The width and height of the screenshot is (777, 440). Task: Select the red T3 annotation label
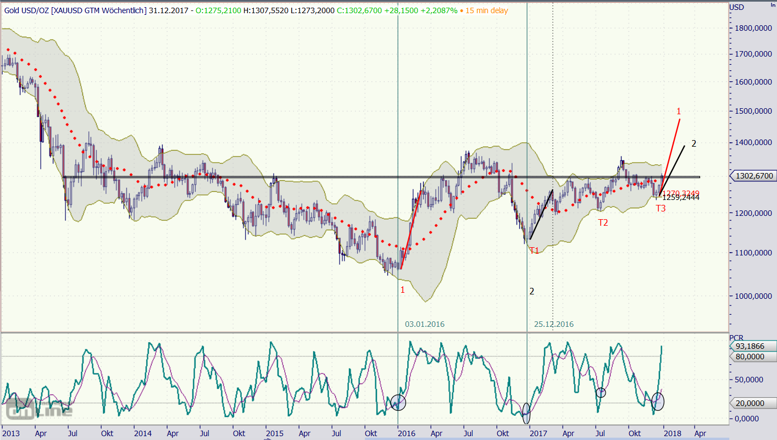(x=661, y=209)
